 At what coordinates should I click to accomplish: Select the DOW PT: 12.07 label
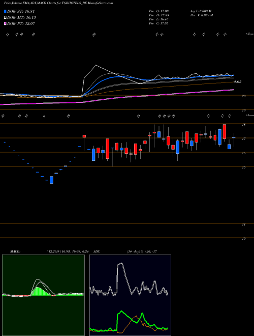point(21,23)
